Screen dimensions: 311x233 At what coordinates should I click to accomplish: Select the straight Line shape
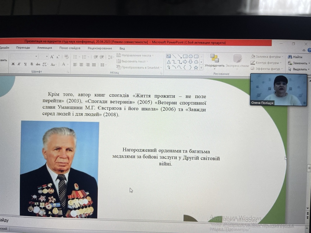click(174, 57)
